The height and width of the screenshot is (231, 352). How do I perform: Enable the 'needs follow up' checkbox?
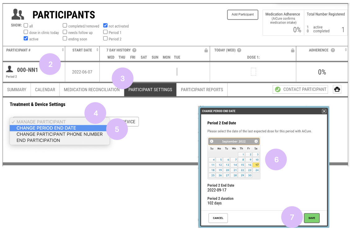point(65,32)
